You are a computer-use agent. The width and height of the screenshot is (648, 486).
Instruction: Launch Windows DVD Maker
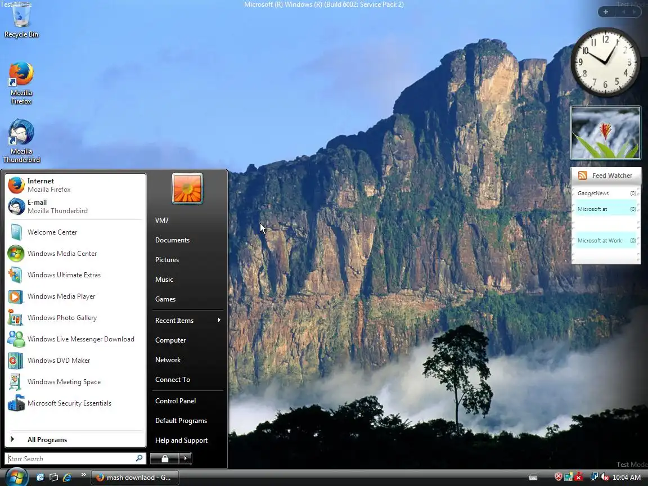(x=75, y=361)
